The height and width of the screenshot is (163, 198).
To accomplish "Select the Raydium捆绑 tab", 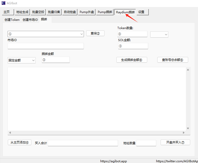I will [125, 12].
